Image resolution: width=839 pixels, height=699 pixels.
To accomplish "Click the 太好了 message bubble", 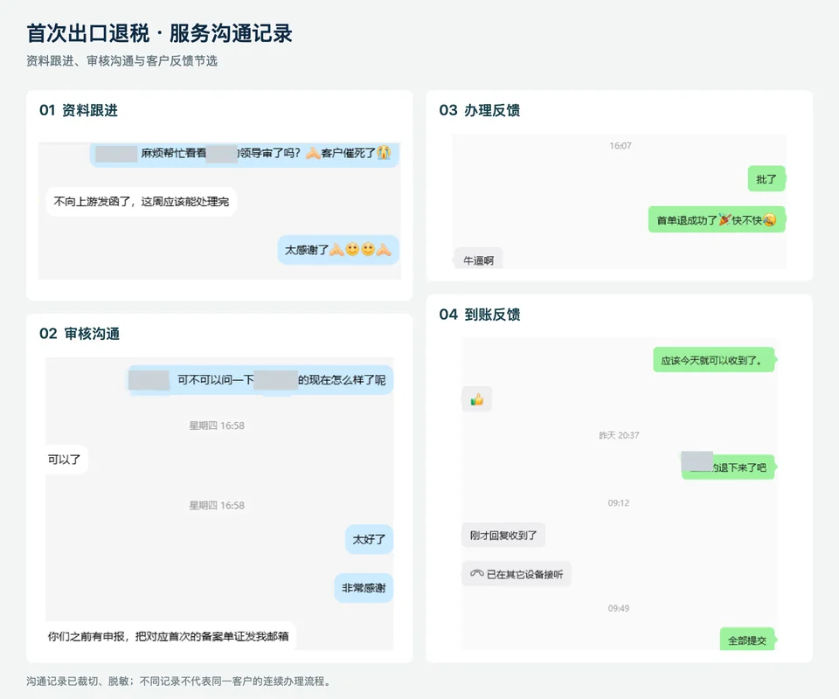I will click(369, 540).
